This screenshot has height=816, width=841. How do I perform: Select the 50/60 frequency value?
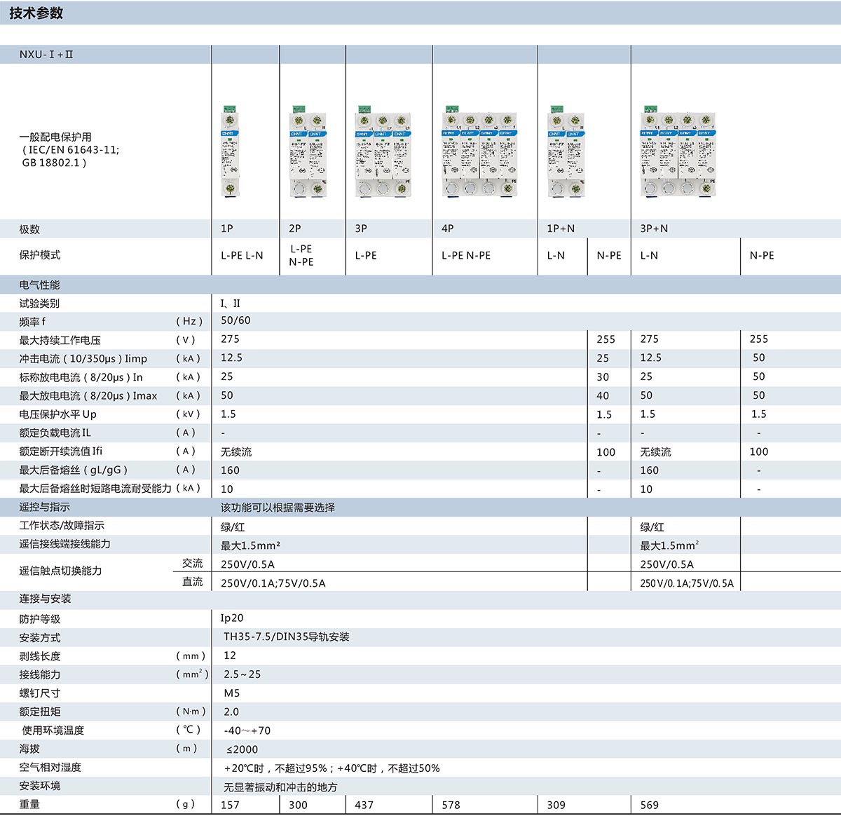tap(235, 320)
